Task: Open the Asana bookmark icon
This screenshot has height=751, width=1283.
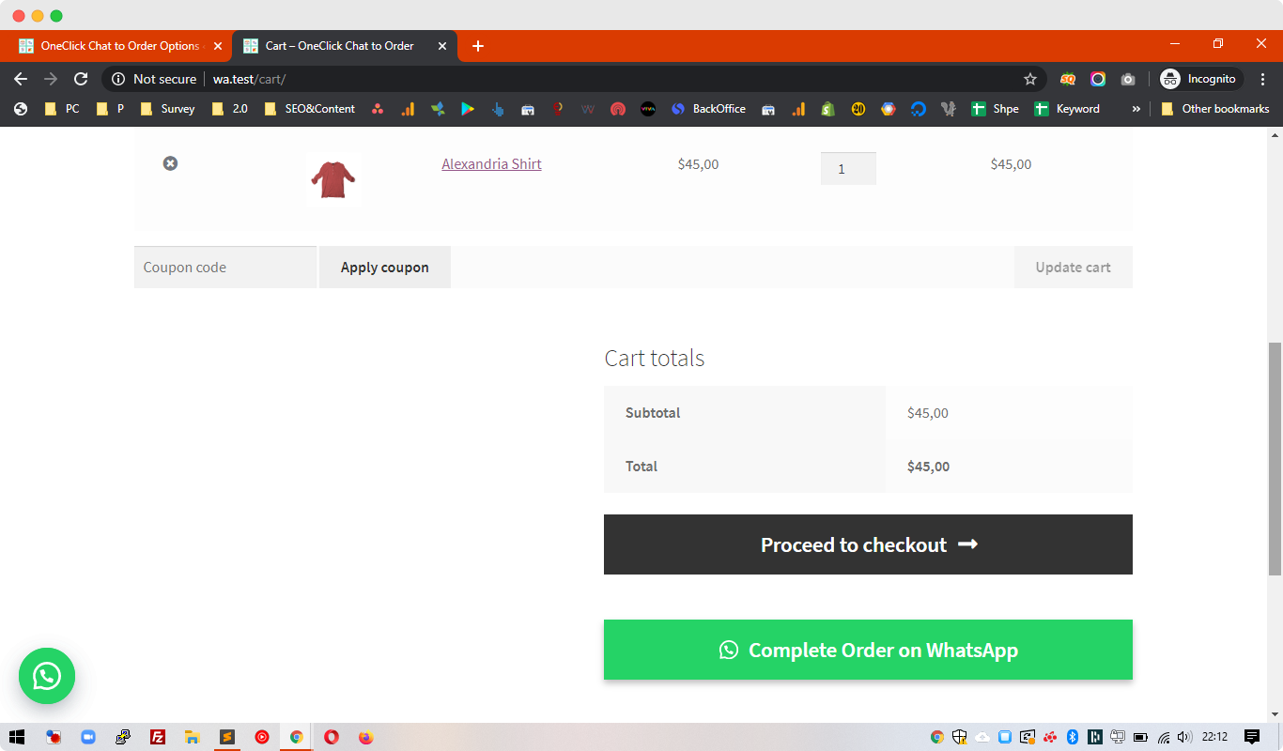Action: click(x=378, y=109)
